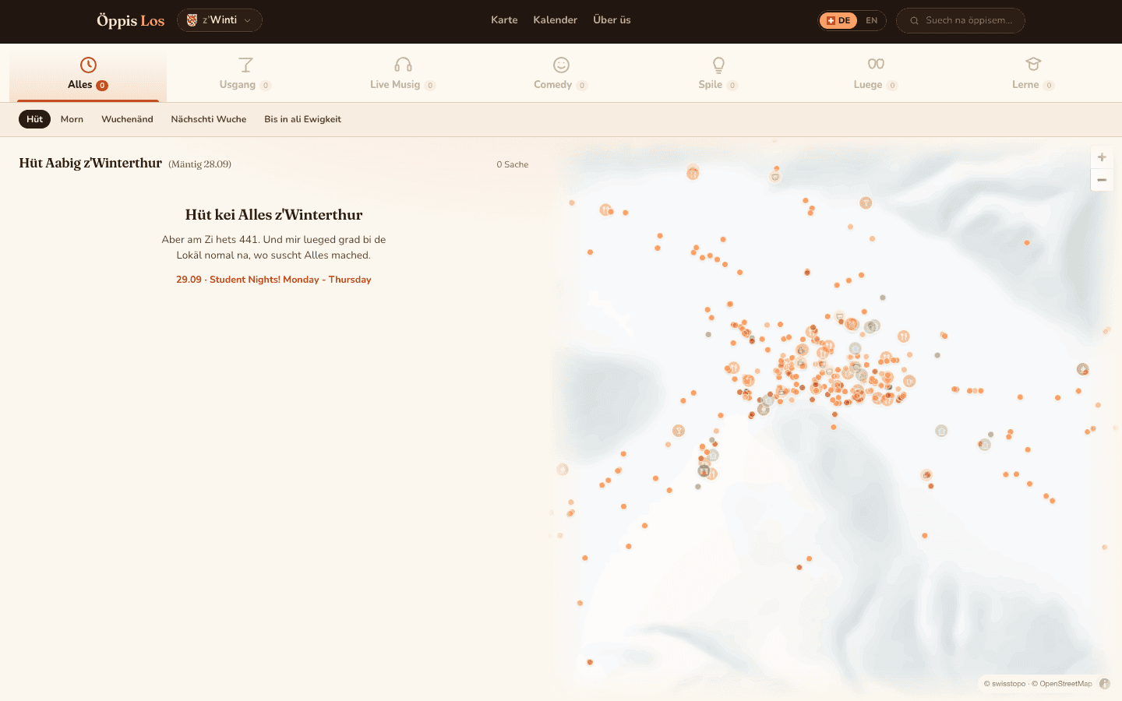Click the Öppis Los logo
Viewport: 1122px width, 701px height.
(x=131, y=20)
